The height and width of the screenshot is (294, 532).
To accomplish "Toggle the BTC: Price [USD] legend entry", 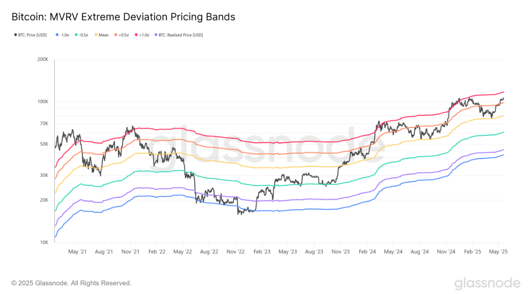I will point(30,35).
